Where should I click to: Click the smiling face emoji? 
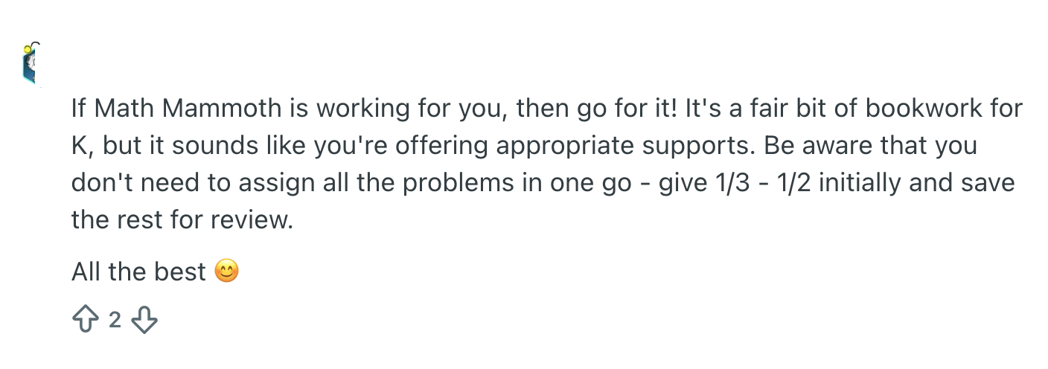pos(227,272)
